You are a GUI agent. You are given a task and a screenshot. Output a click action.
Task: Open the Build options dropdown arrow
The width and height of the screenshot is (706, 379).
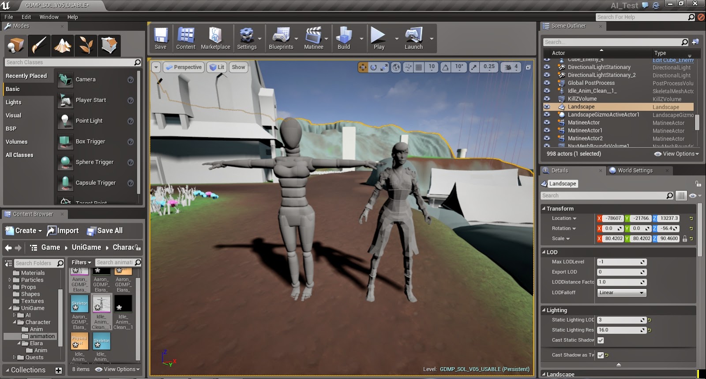[361, 39]
